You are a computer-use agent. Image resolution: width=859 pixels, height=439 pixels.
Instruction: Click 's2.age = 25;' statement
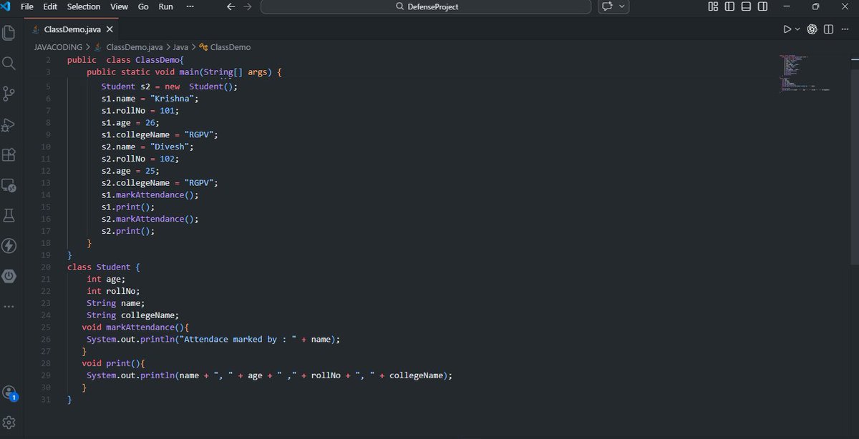[x=130, y=171]
